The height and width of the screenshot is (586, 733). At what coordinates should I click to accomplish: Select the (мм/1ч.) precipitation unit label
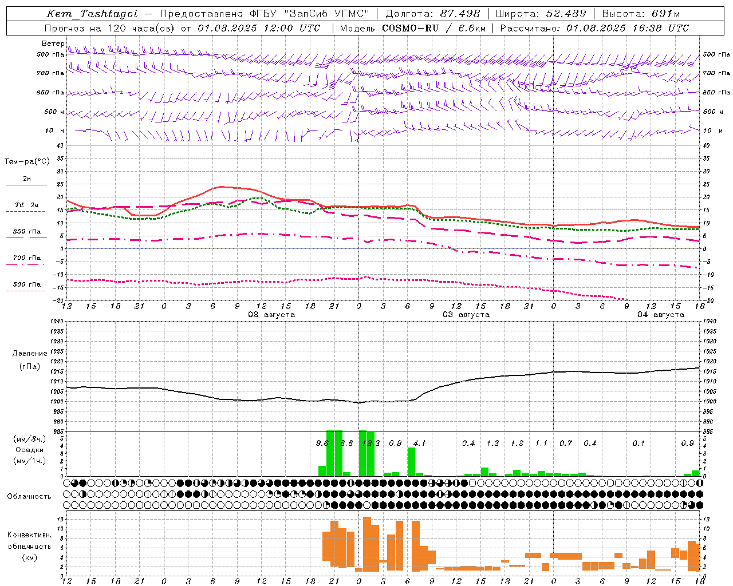tap(29, 461)
